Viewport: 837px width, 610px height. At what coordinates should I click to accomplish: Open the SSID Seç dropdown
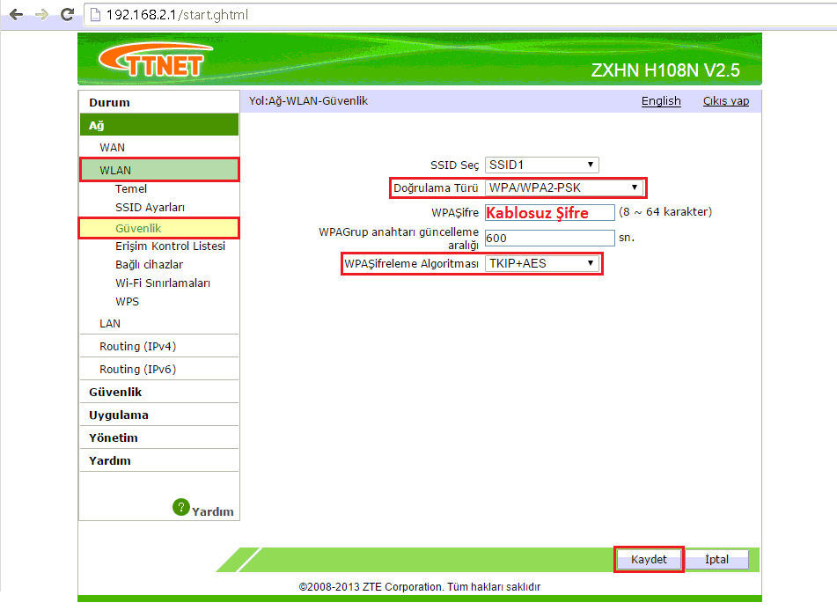click(540, 165)
